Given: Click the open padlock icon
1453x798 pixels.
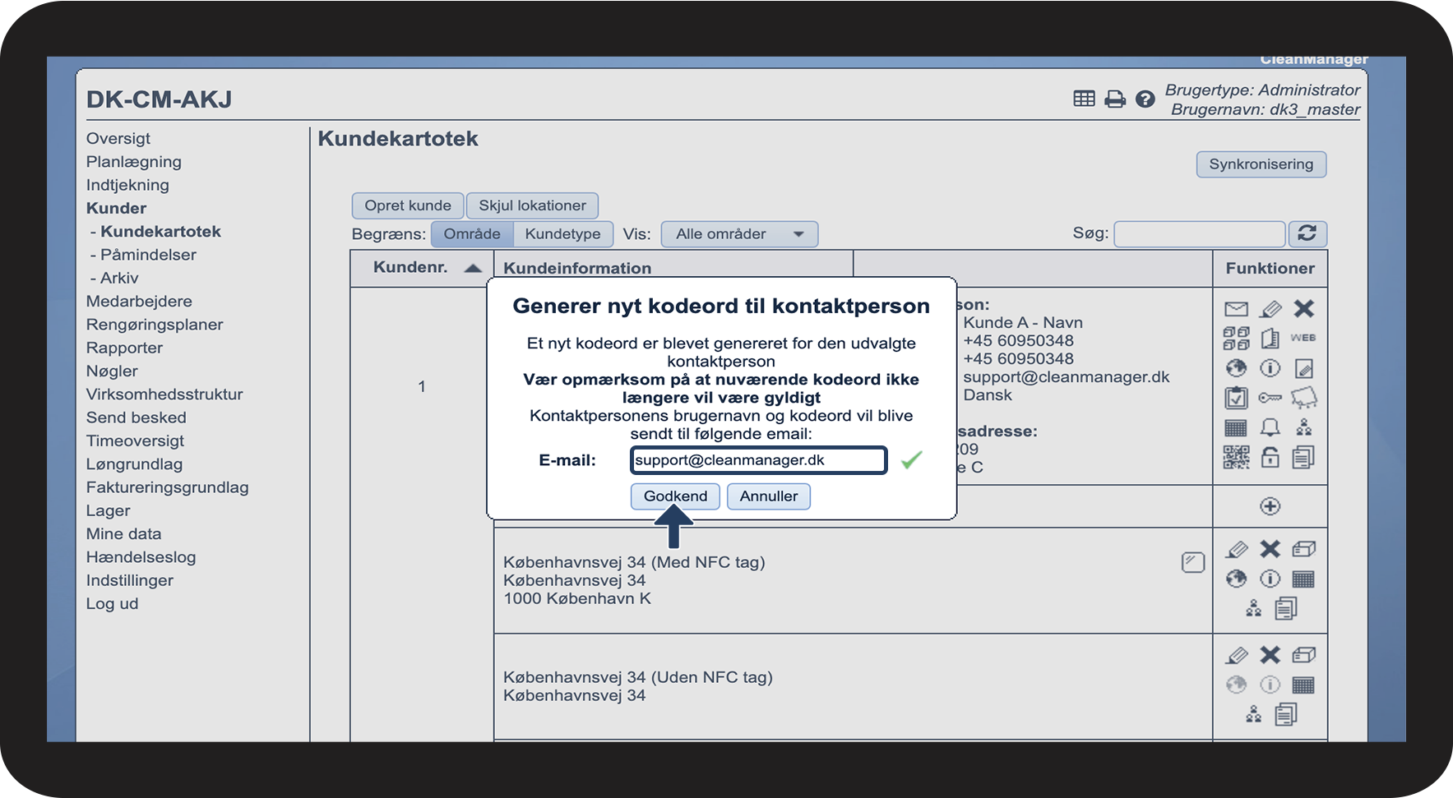Looking at the screenshot, I should click(x=1270, y=457).
